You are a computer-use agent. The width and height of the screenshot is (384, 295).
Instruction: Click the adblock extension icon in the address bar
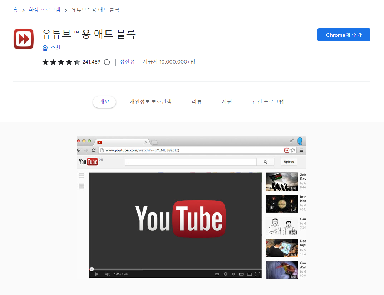tap(286, 150)
